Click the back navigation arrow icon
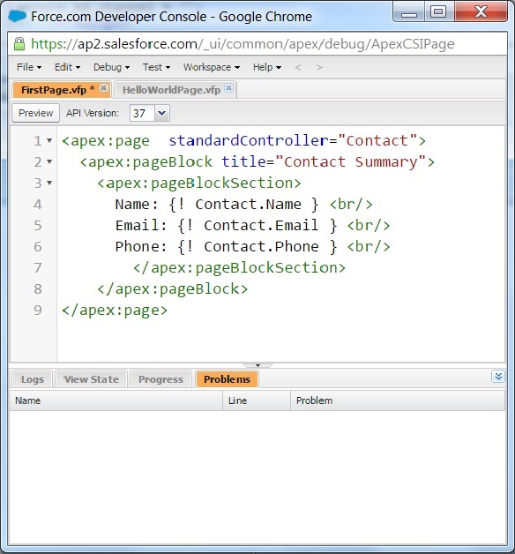This screenshot has width=515, height=554. [x=298, y=67]
